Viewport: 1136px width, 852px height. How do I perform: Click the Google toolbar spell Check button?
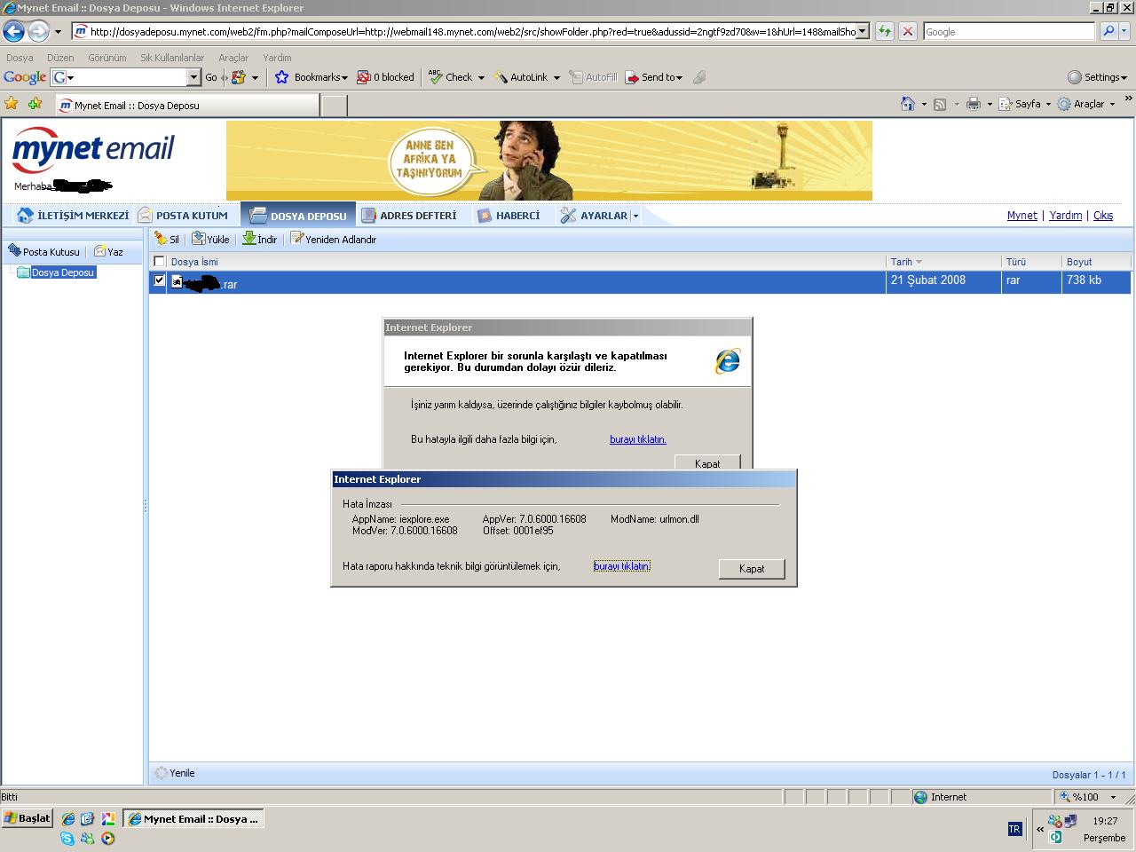451,77
